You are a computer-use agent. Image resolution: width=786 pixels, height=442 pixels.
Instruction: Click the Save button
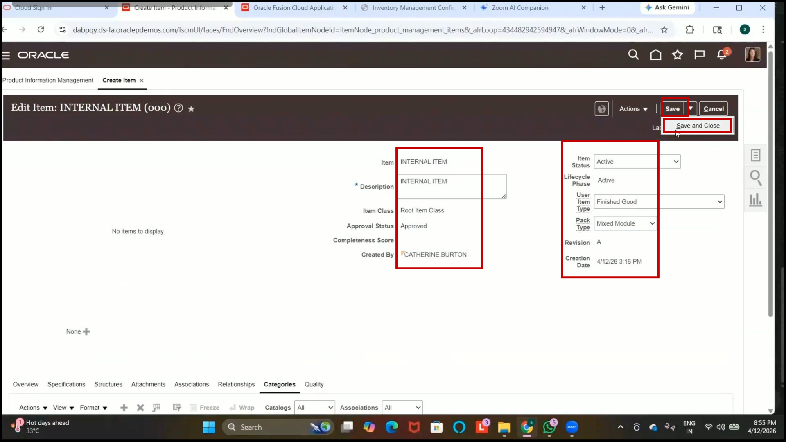point(673,109)
